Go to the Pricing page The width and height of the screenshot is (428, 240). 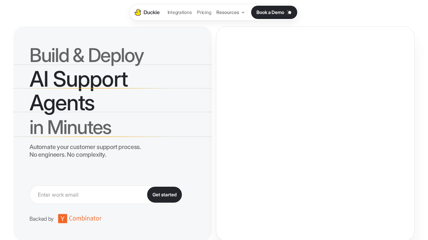coord(204,12)
